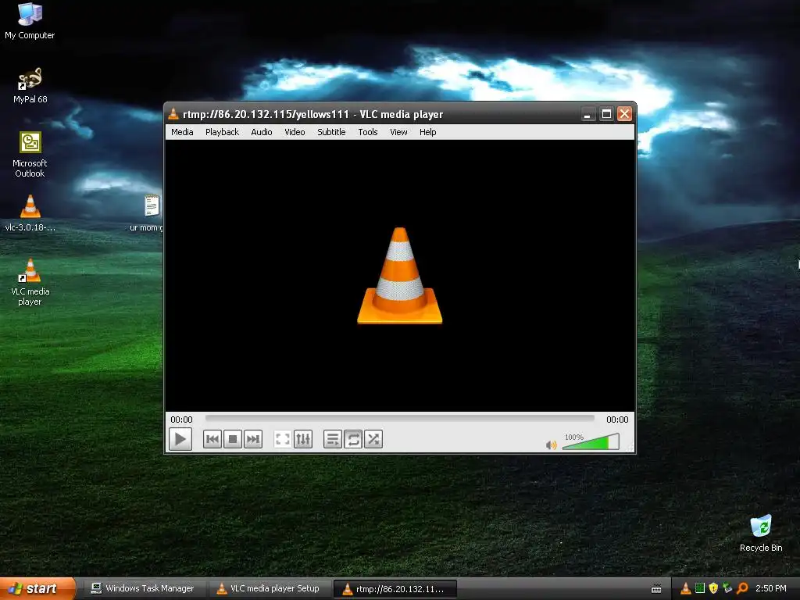Open the Tools menu
The image size is (800, 600).
coord(367,132)
